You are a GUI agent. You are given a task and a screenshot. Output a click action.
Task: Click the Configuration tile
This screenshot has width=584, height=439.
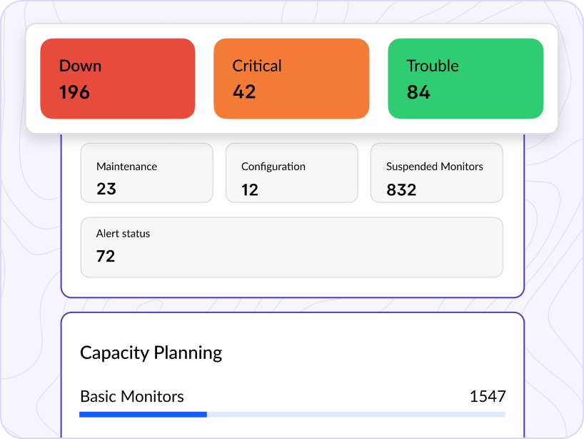coord(291,173)
